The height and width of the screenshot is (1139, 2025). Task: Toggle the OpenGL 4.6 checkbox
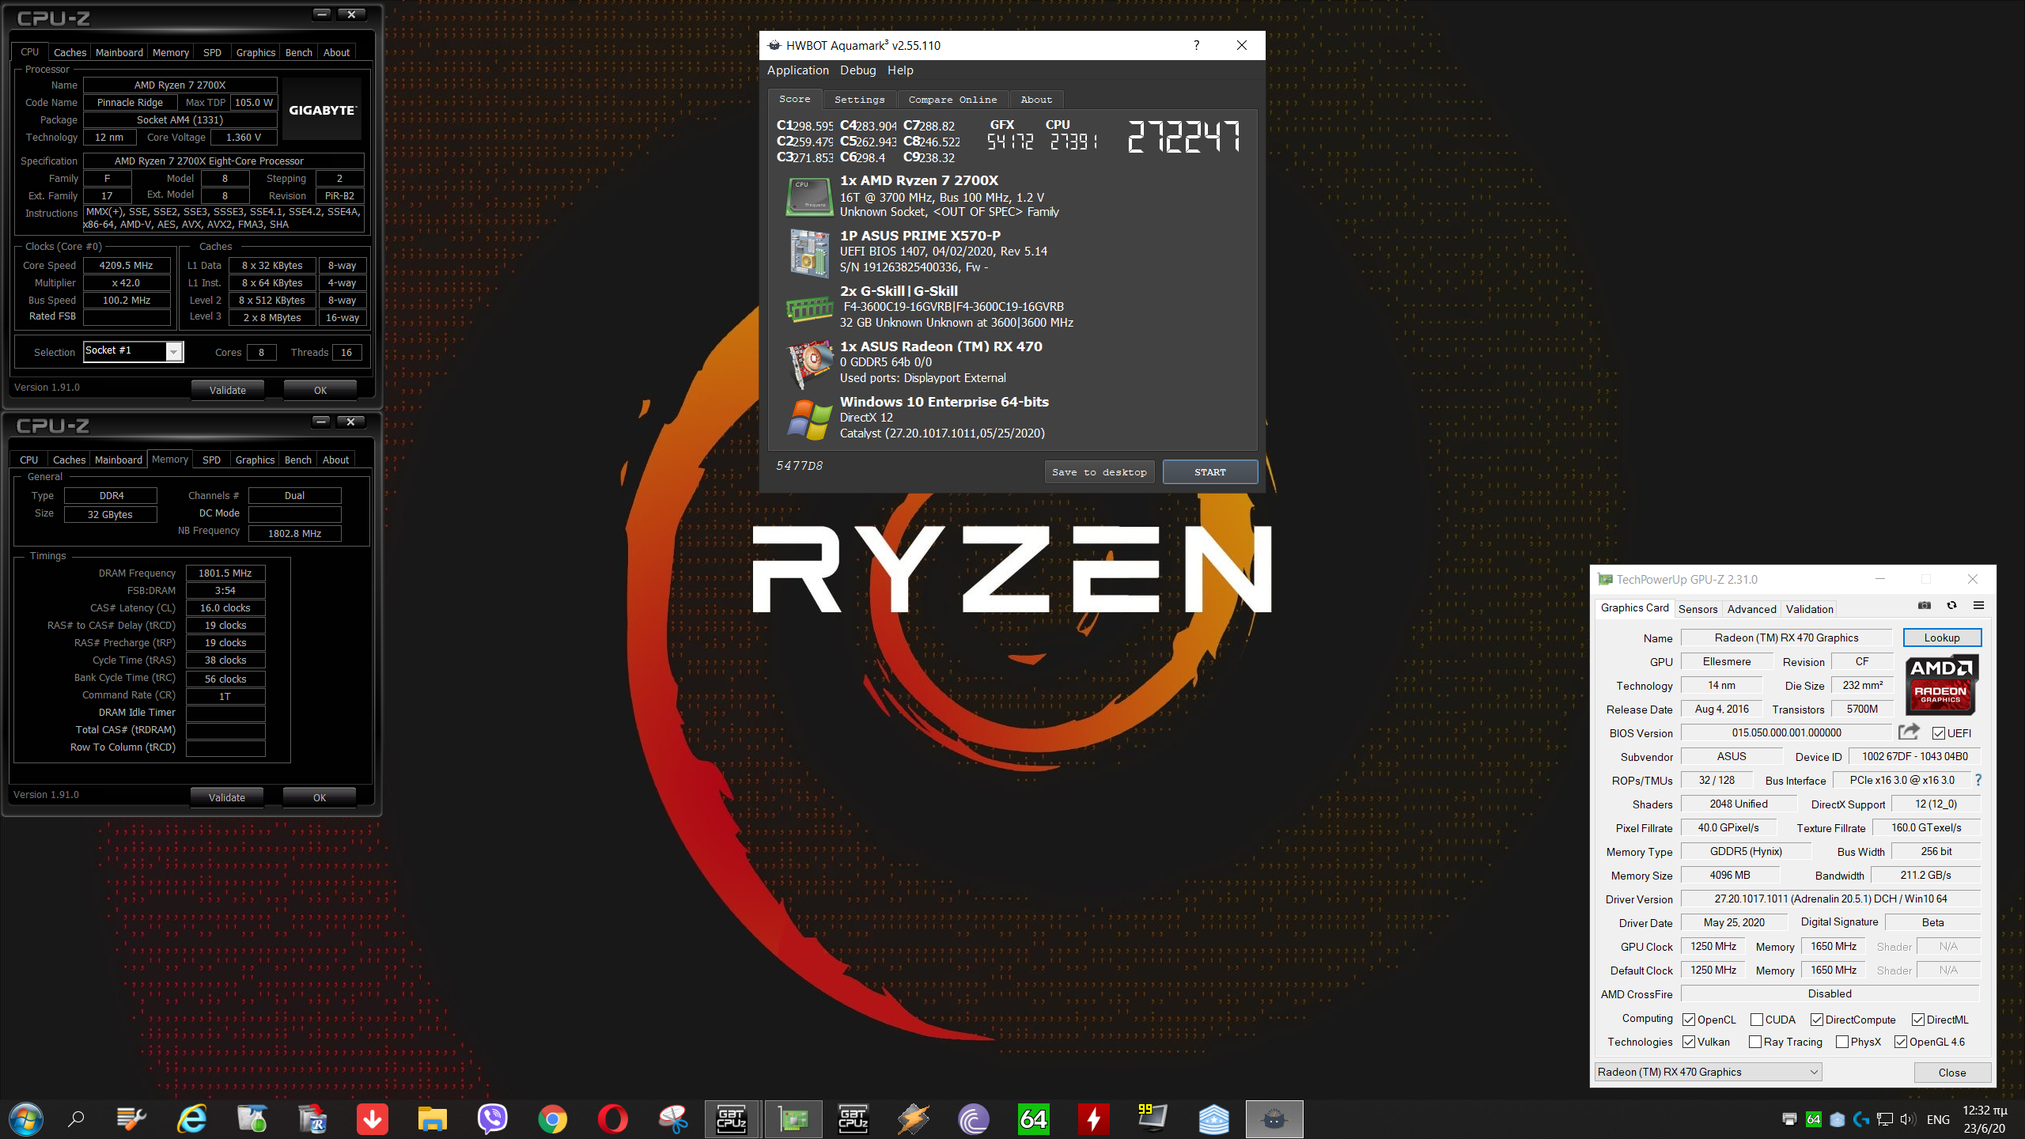pyautogui.click(x=1901, y=1042)
